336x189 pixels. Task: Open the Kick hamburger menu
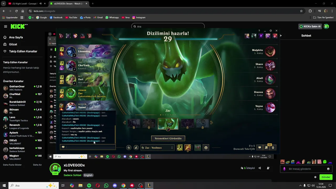[6, 27]
